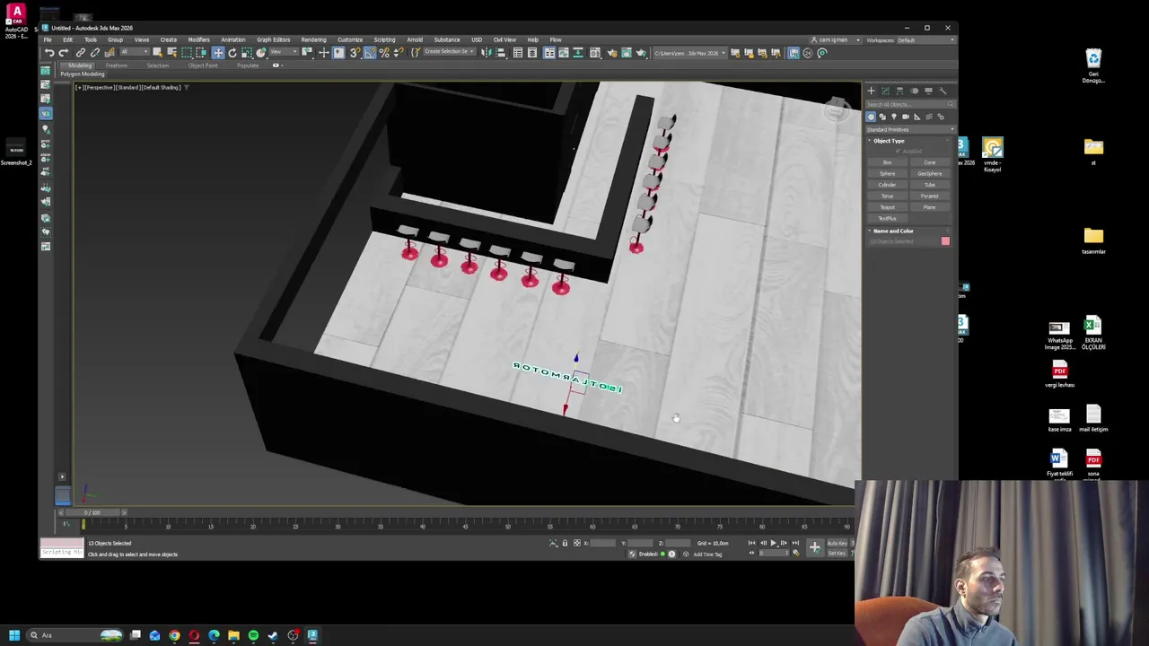Open the Hierarchy tab in command panel
Screen dimensions: 1149x646
(899, 91)
